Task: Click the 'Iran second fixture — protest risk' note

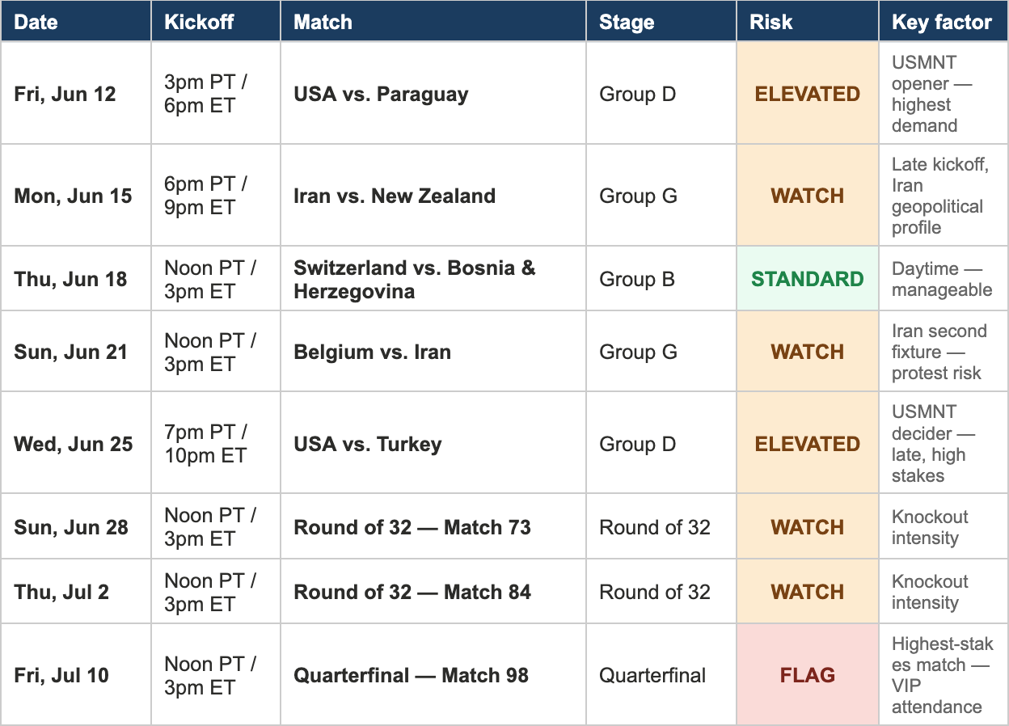Action: tap(939, 352)
